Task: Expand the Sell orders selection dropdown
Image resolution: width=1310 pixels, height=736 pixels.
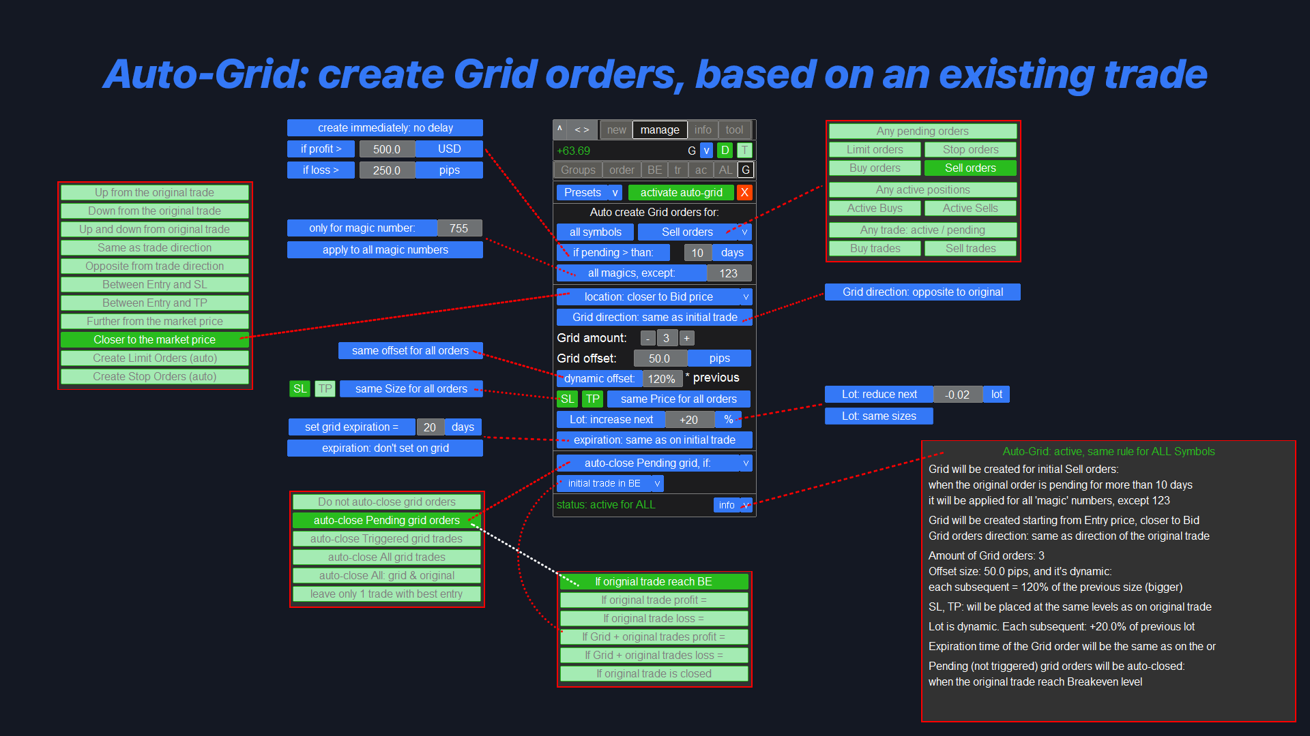Action: 745,232
